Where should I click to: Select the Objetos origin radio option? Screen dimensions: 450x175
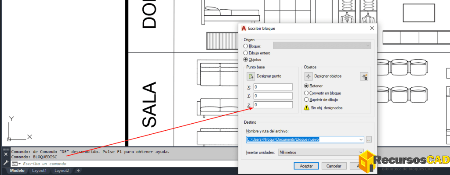click(246, 60)
